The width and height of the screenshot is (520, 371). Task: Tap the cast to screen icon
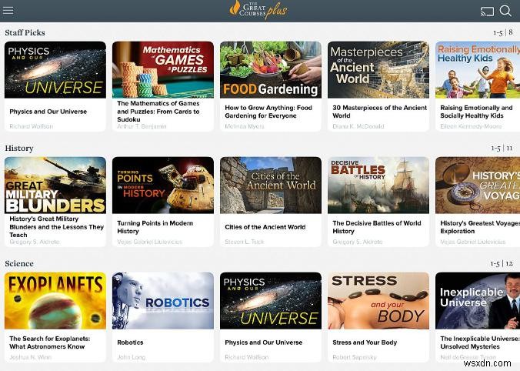pos(487,11)
